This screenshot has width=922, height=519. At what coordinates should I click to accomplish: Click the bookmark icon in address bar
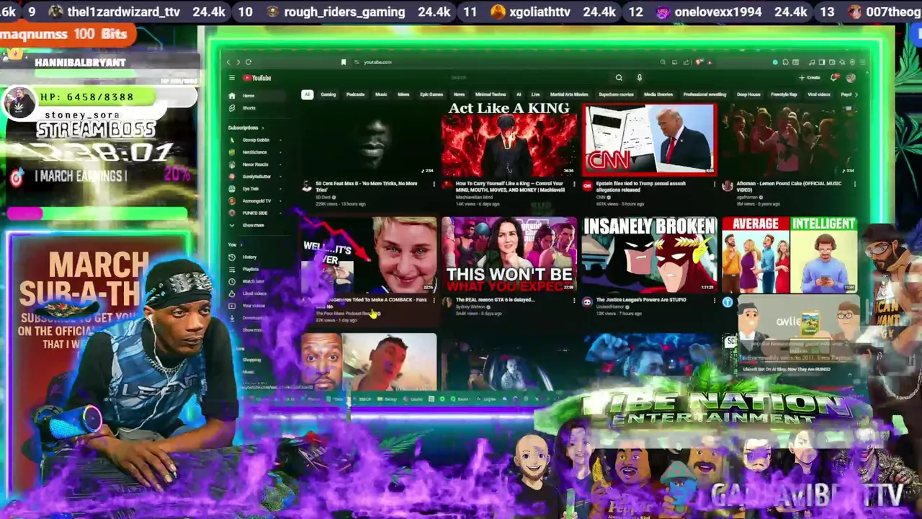tap(344, 62)
